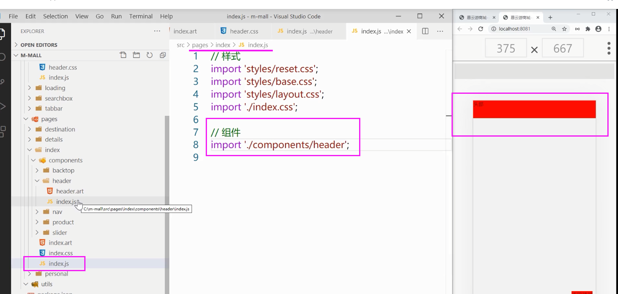
Task: Open the View menu
Action: point(82,16)
